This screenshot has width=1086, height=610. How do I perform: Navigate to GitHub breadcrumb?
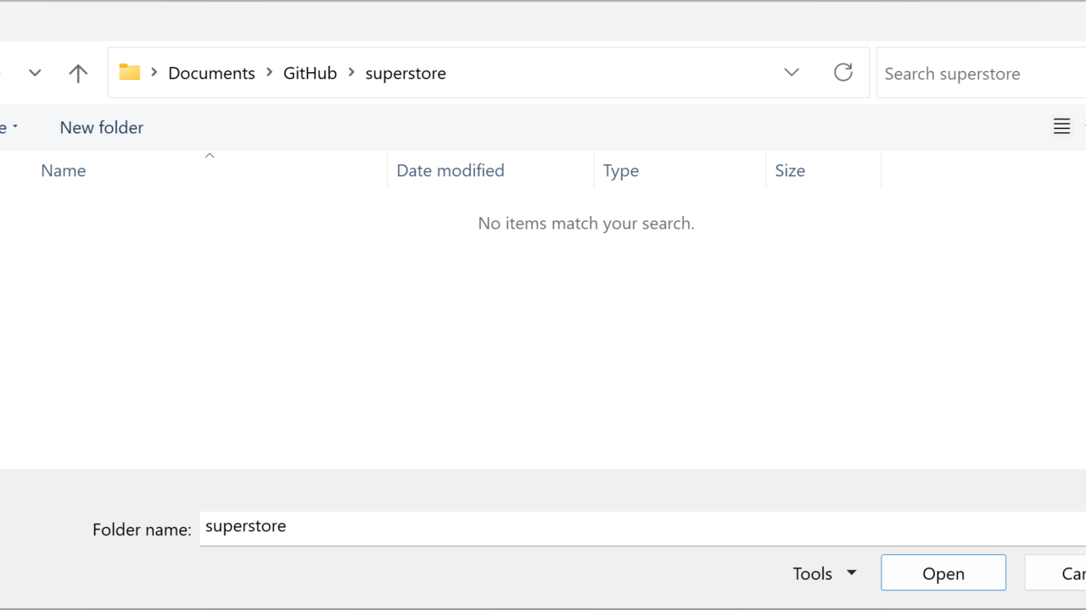pos(310,73)
